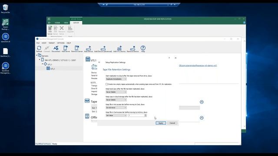Collapse the Servers tree node
278x156 pixels.
pos(36,55)
